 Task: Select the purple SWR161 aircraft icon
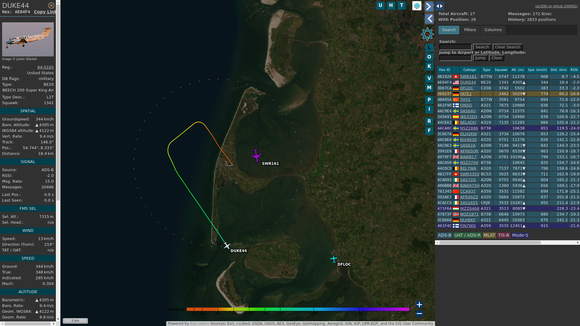256,155
